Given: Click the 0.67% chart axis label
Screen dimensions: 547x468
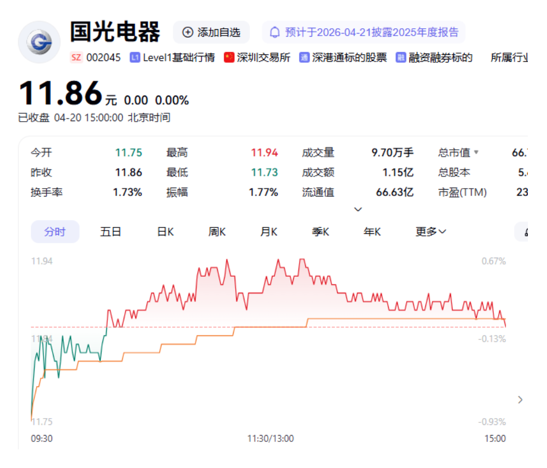Looking at the screenshot, I should pyautogui.click(x=493, y=261).
